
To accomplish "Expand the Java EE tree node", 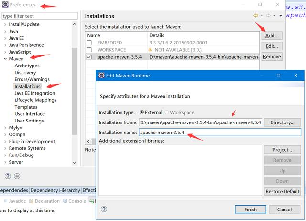I will tap(5, 38).
